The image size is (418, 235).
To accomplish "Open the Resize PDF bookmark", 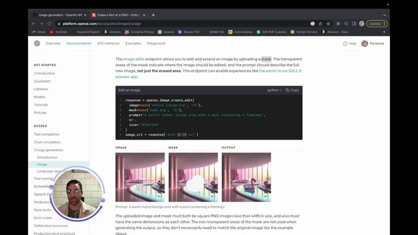I will [189, 32].
